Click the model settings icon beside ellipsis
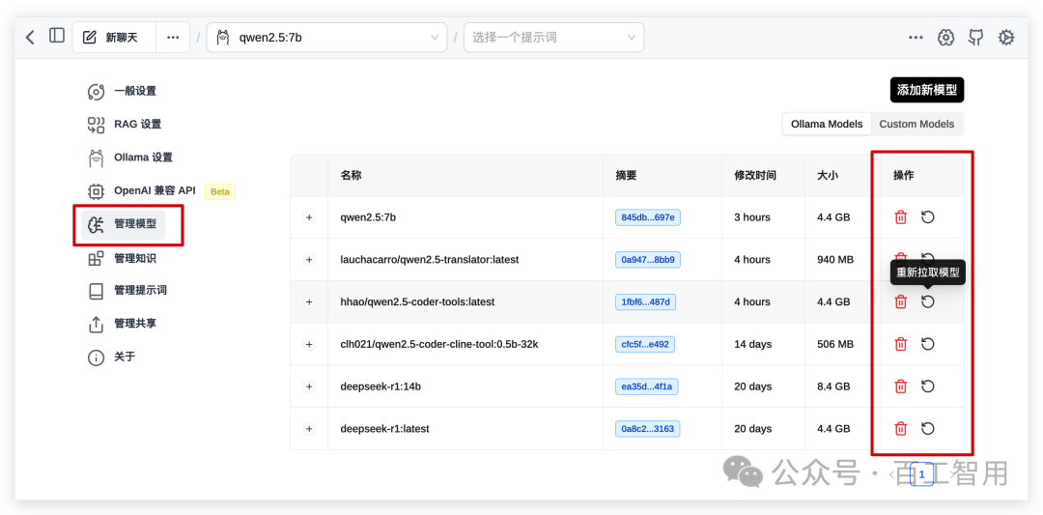This screenshot has width=1043, height=515. (x=945, y=38)
